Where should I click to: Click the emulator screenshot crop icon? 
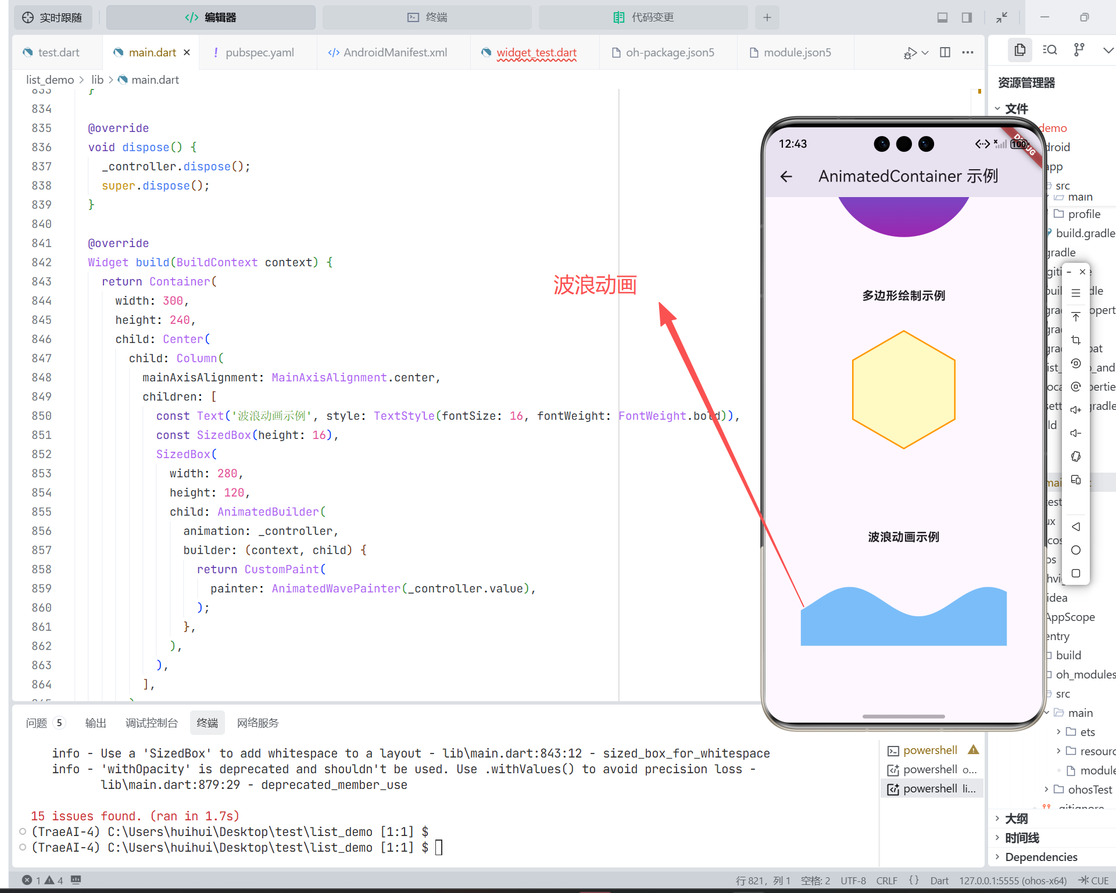pos(1076,340)
